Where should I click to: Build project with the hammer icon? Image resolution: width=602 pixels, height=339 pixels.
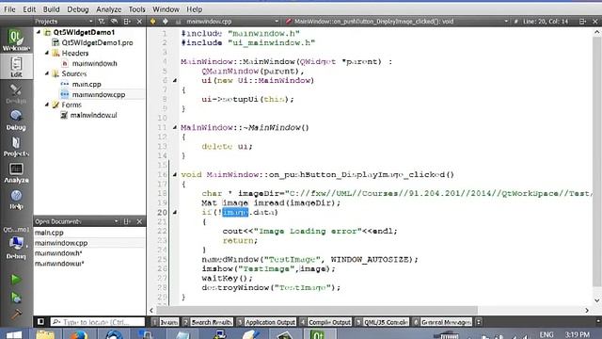tap(16, 315)
